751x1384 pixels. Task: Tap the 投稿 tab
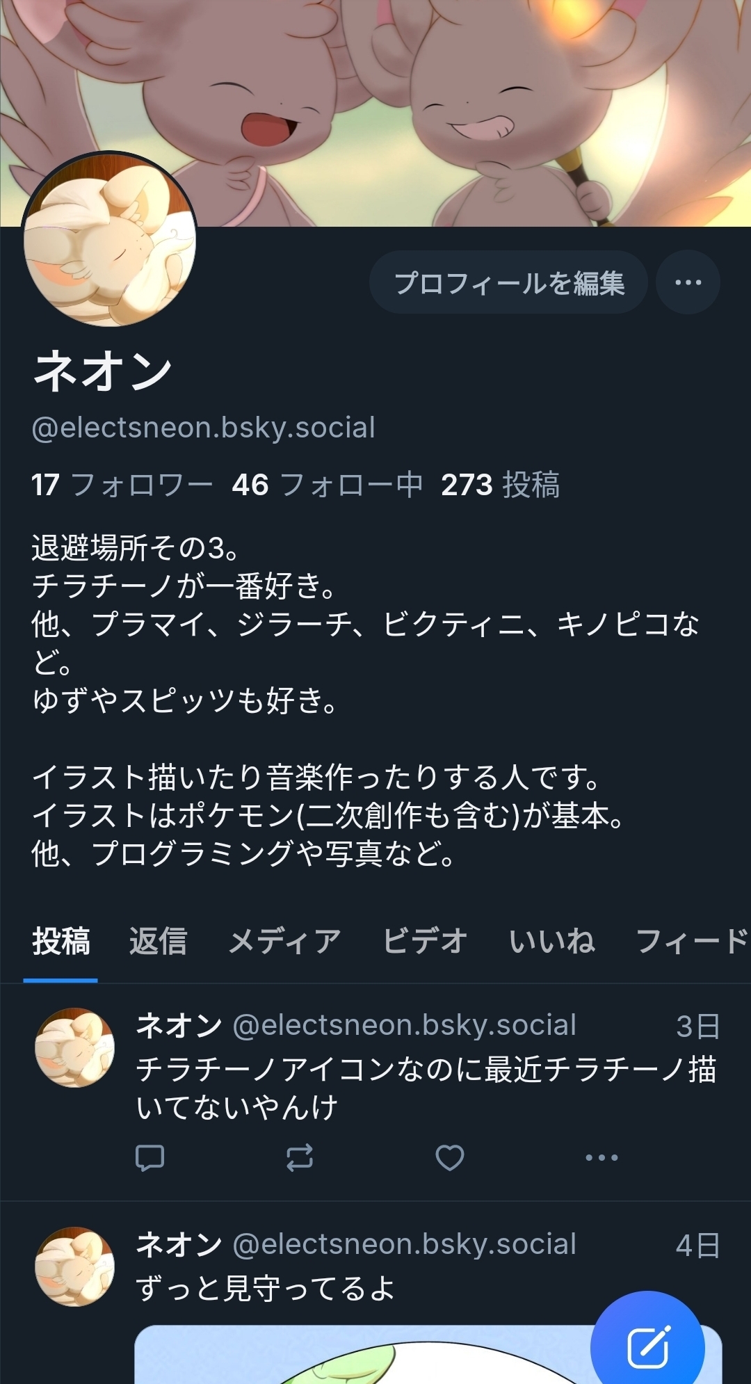tap(60, 942)
